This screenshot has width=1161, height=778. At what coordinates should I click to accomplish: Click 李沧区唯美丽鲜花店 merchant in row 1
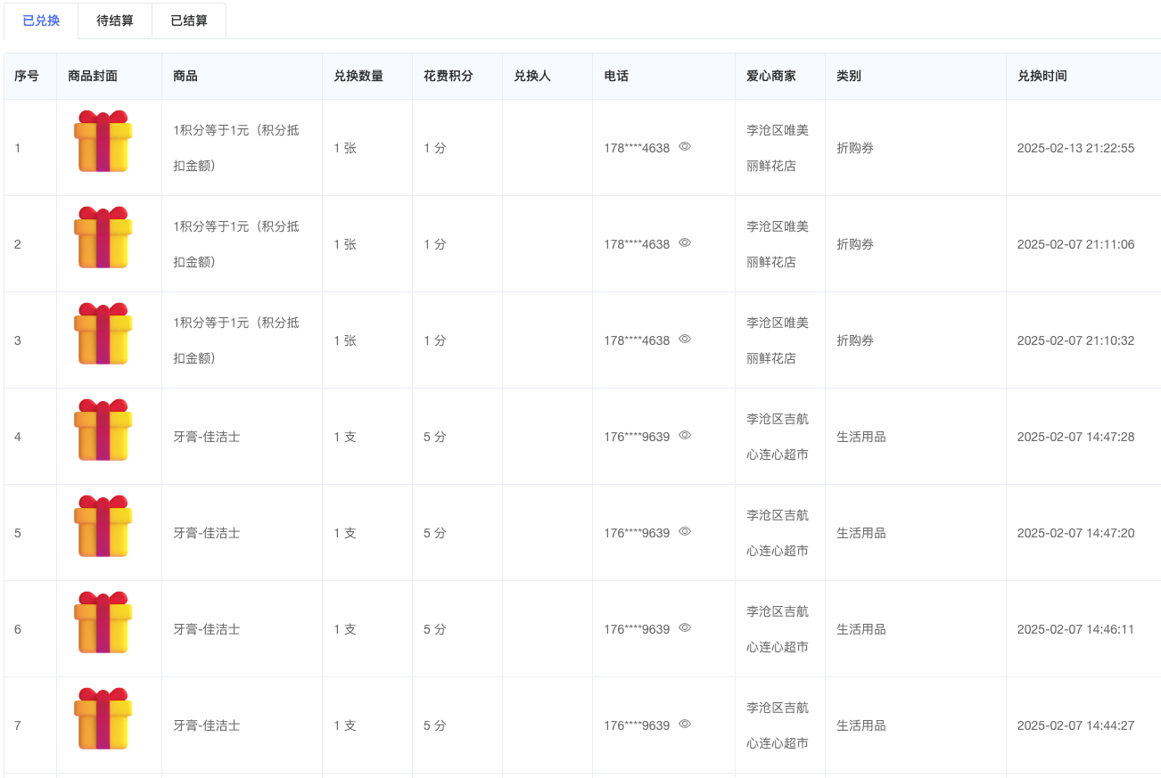click(x=777, y=148)
